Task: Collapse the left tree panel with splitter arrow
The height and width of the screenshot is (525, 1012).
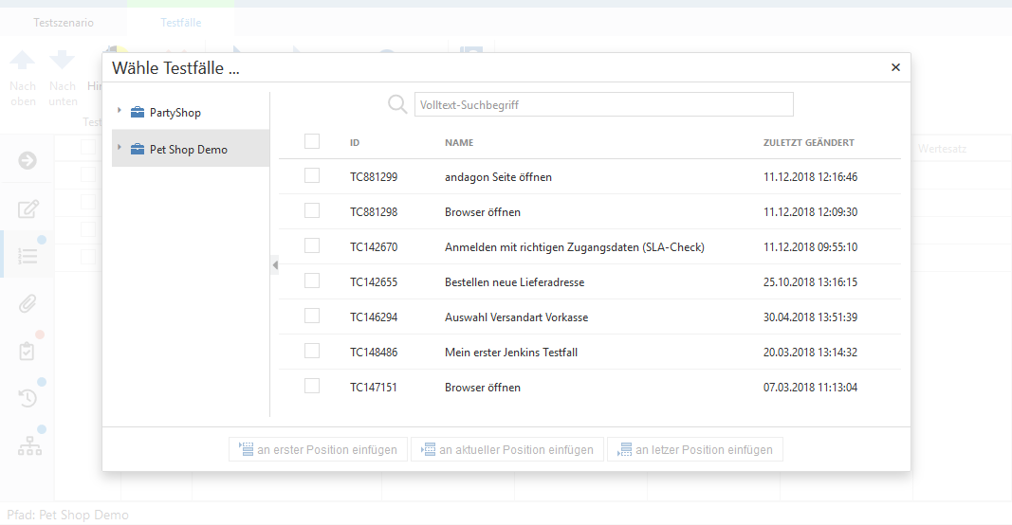Action: point(275,265)
